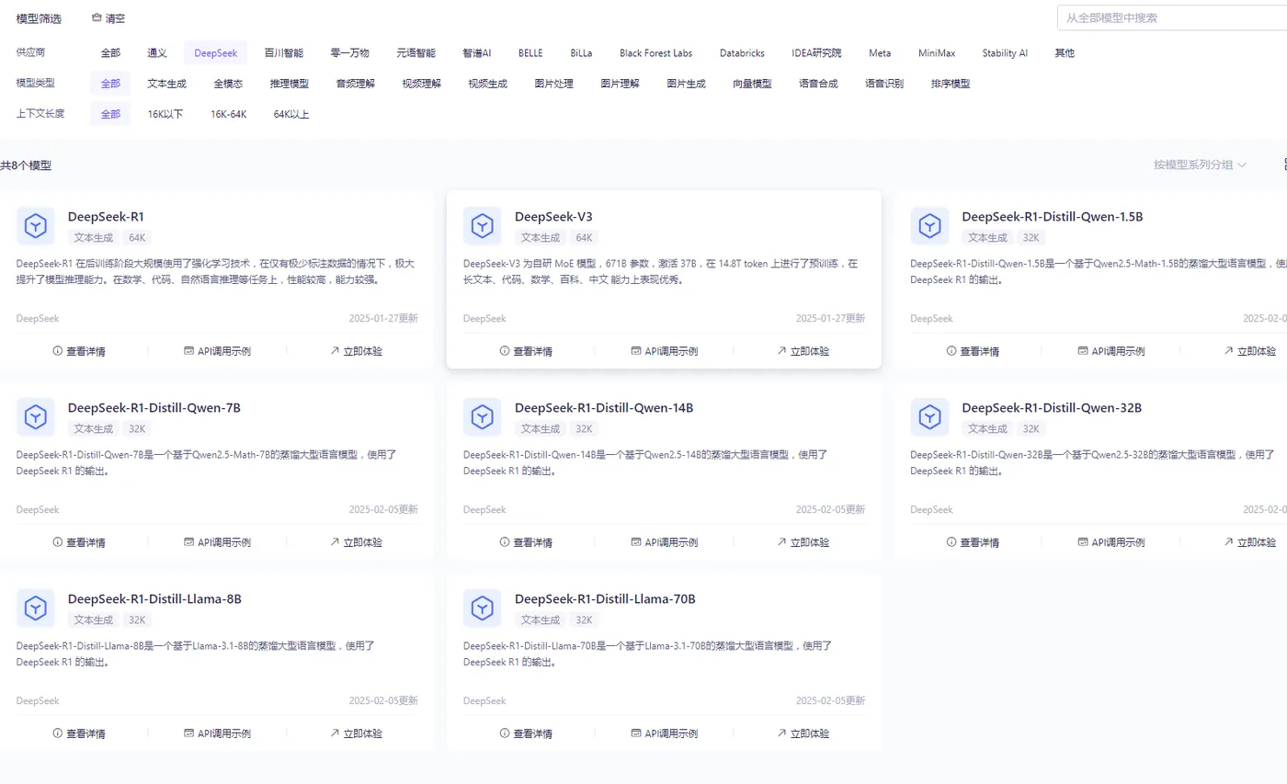This screenshot has height=784, width=1287.
Task: Click the DeepSeek-R1-Distill-Qwen-14B logo icon
Action: click(482, 417)
